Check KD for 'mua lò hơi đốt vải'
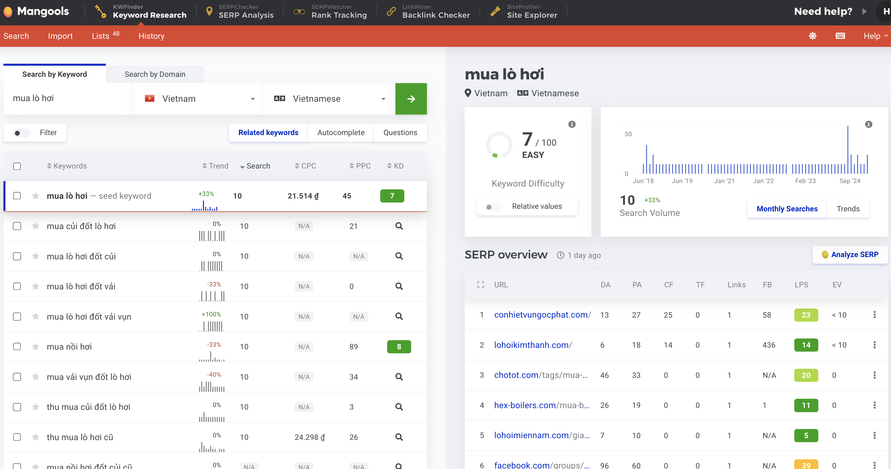 tap(399, 286)
